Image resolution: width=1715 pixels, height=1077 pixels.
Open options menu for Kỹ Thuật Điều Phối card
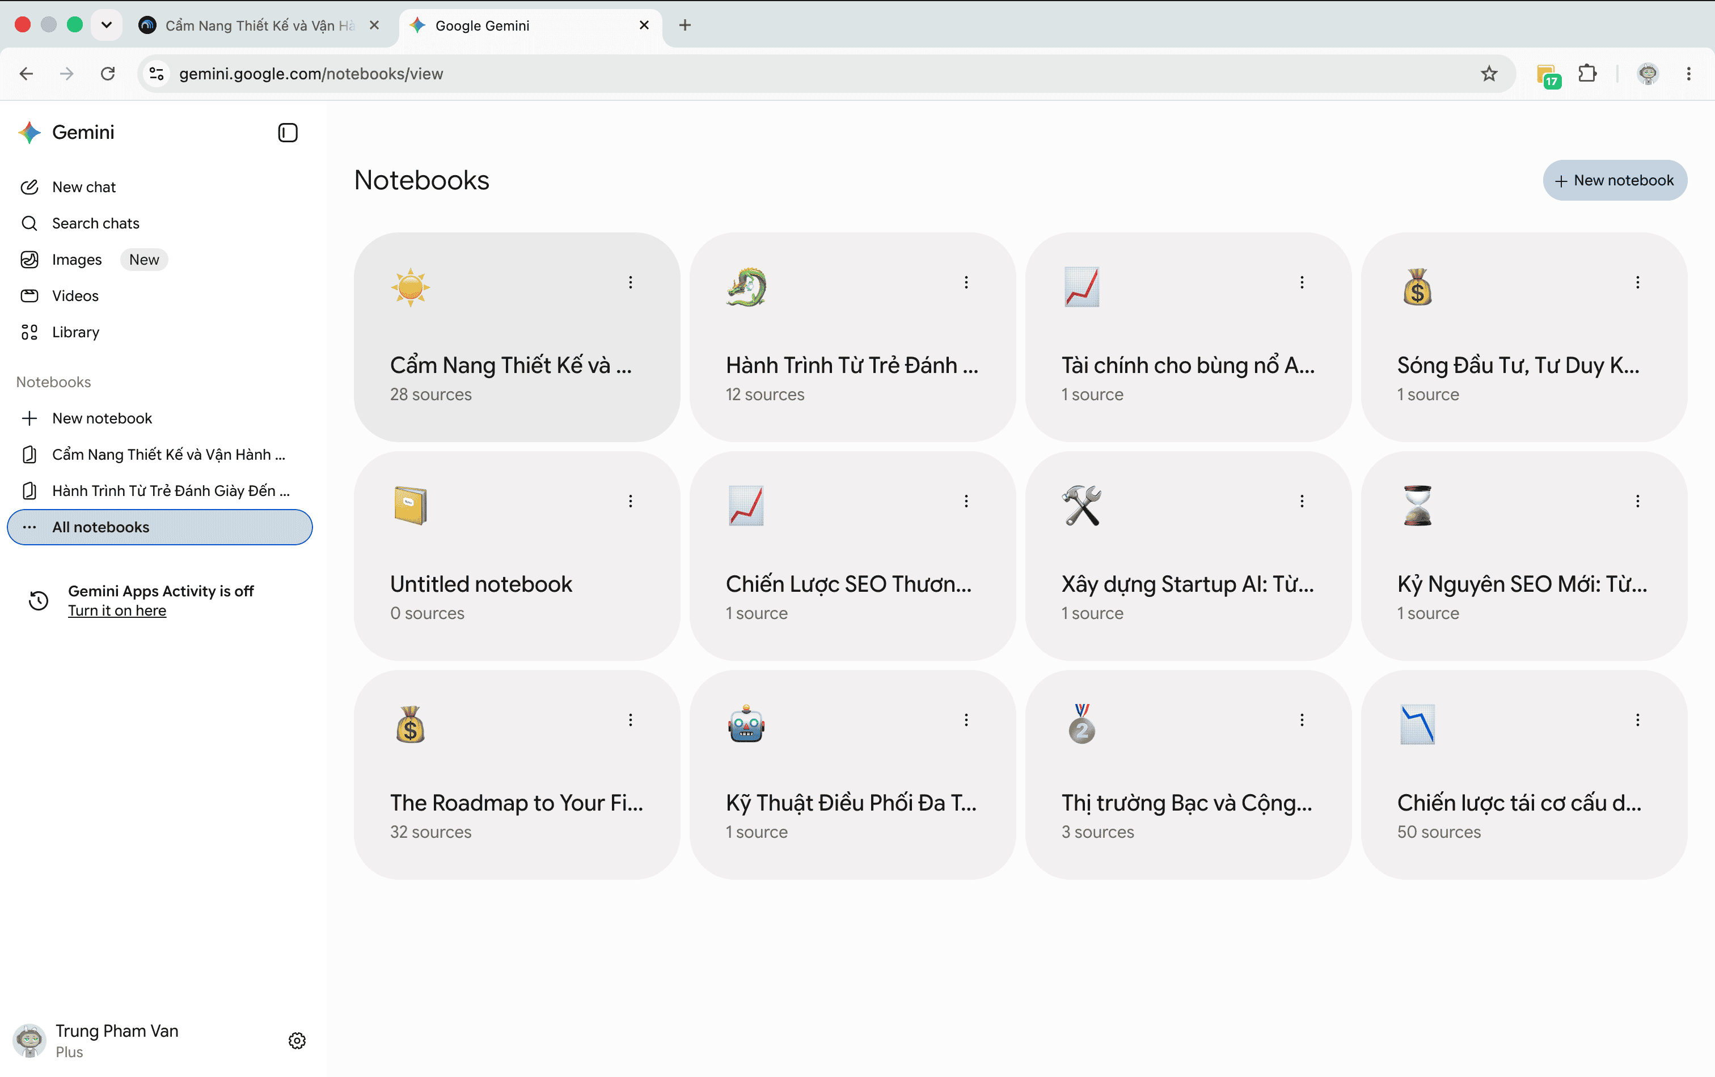(966, 720)
